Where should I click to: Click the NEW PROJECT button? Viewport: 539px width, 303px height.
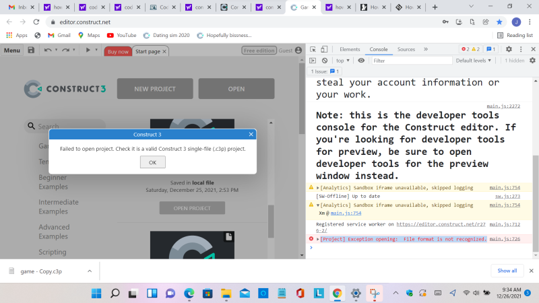(x=155, y=89)
